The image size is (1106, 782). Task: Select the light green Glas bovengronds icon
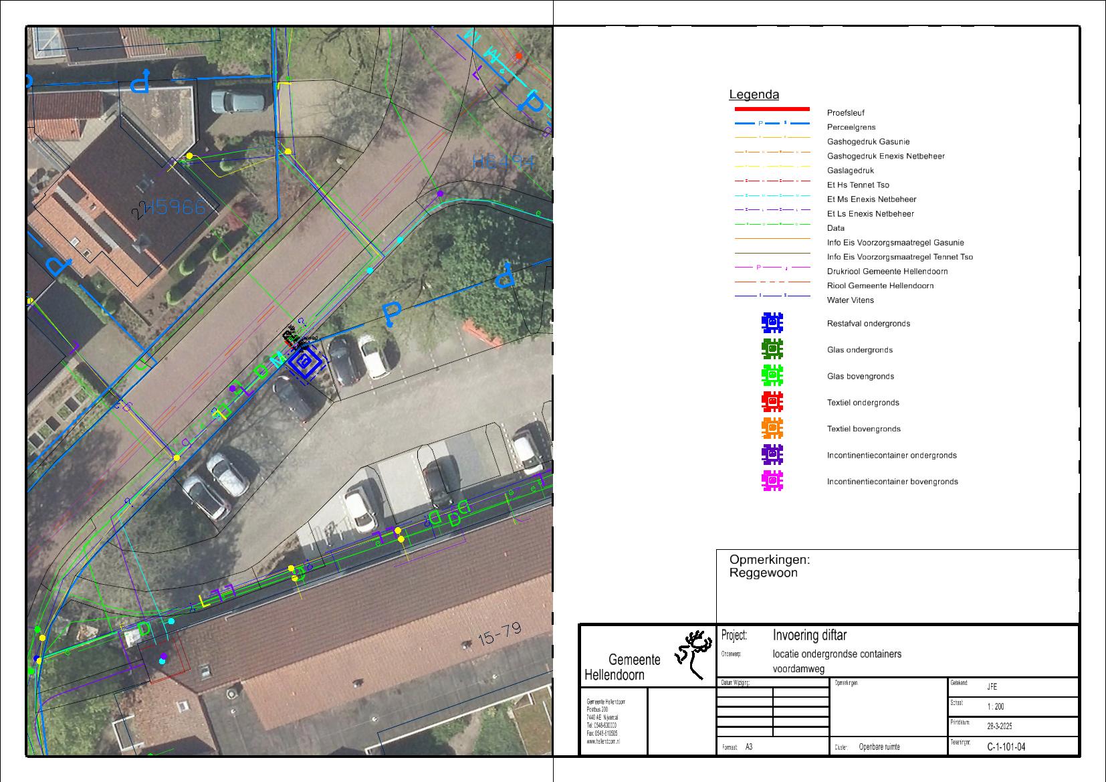pos(772,376)
